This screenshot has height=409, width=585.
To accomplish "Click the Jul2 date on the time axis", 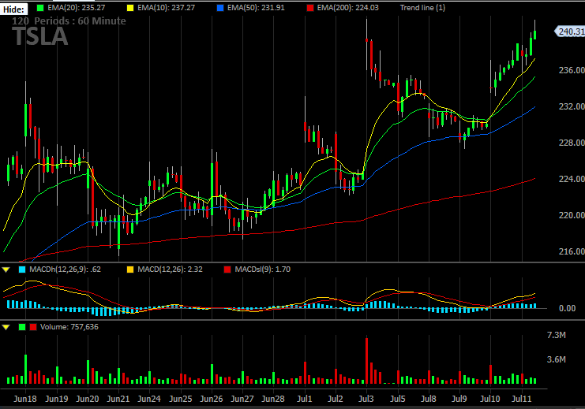I will click(336, 399).
